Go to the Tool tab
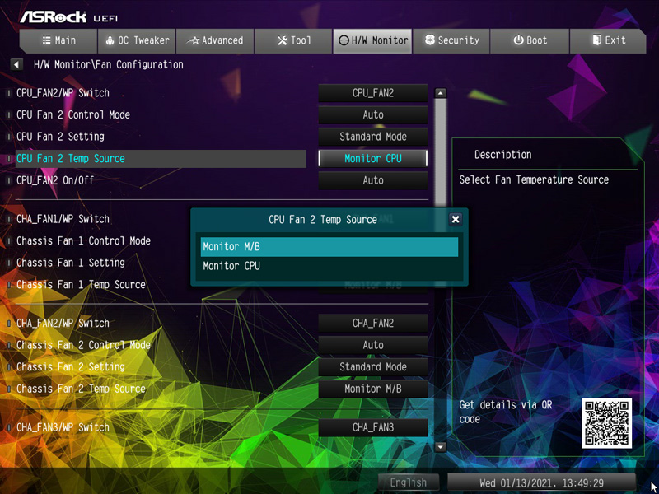Image resolution: width=659 pixels, height=494 pixels. point(293,40)
